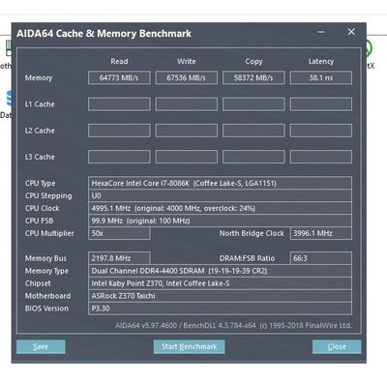Click the Copy column header

[x=253, y=62]
